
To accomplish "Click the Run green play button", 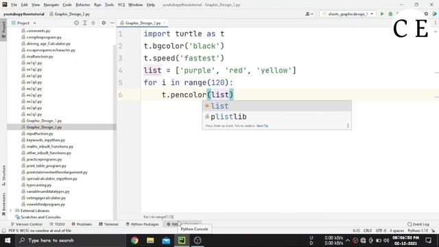I will tap(382, 14).
